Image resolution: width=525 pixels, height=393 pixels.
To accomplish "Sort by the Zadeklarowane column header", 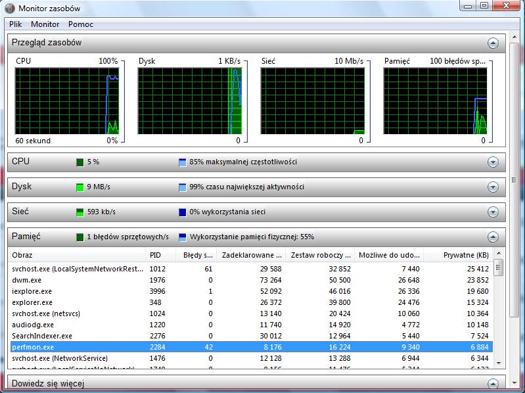I will tap(251, 255).
